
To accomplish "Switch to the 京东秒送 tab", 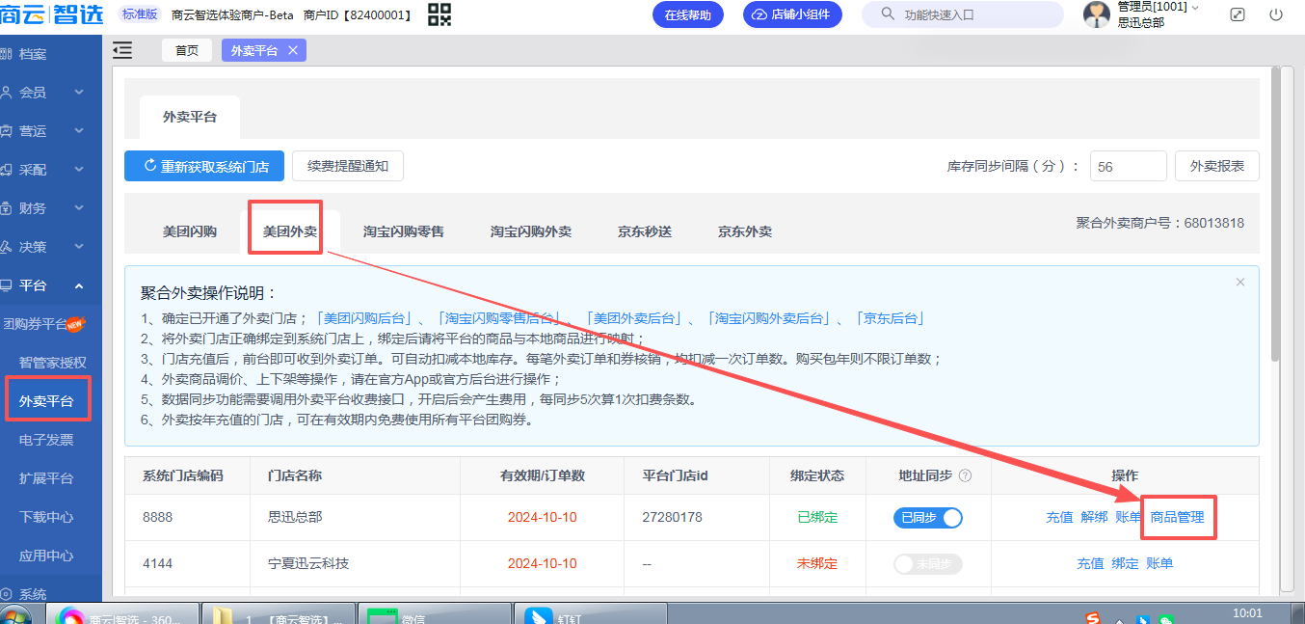I will (645, 231).
